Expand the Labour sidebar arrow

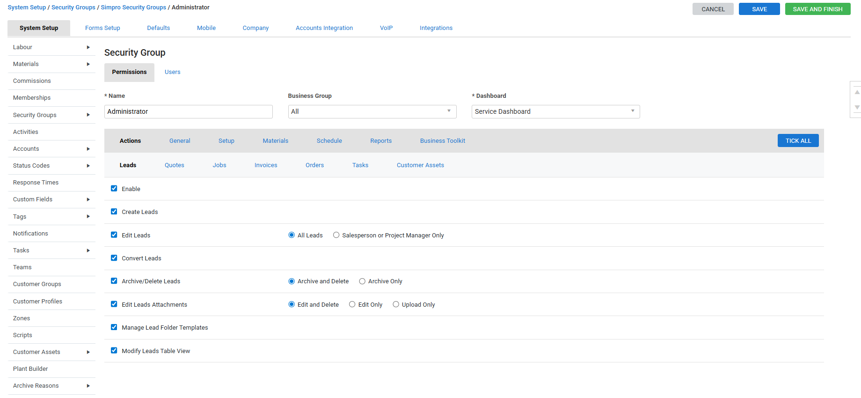coord(88,47)
